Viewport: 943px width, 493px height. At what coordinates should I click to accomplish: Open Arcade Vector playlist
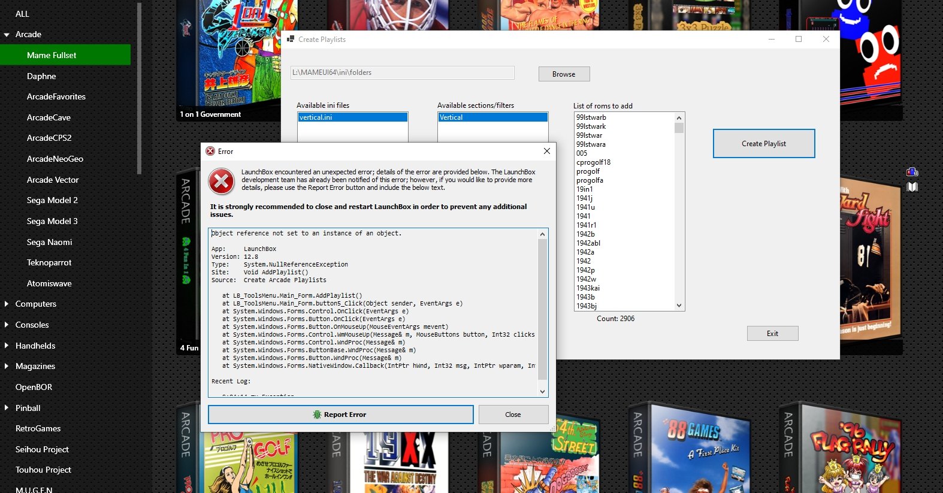click(x=53, y=180)
